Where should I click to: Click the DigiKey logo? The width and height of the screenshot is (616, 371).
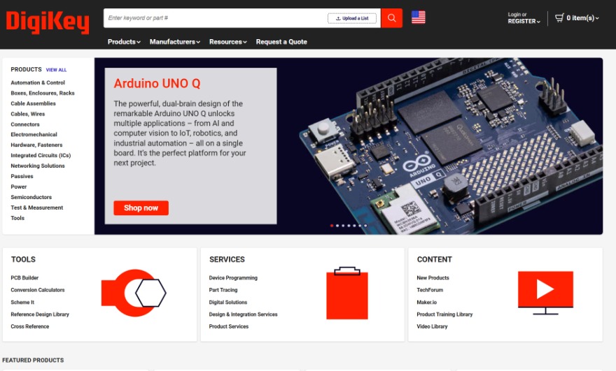(48, 22)
